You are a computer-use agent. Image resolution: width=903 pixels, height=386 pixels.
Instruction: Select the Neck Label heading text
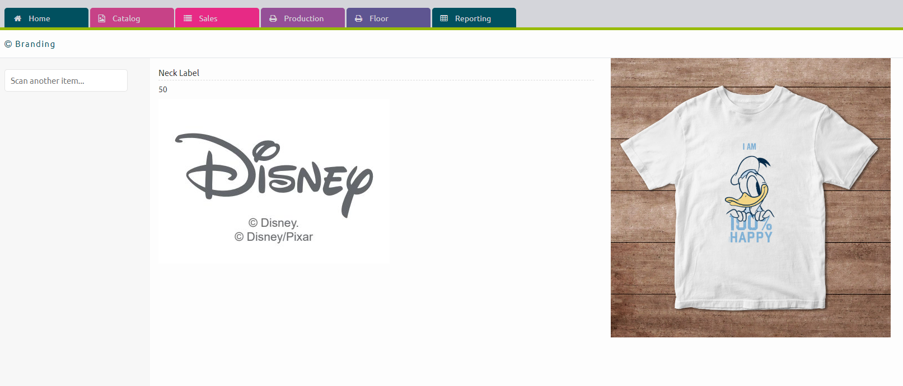coord(179,73)
